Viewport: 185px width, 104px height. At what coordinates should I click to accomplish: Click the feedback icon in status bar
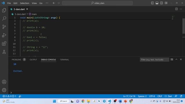176,96
